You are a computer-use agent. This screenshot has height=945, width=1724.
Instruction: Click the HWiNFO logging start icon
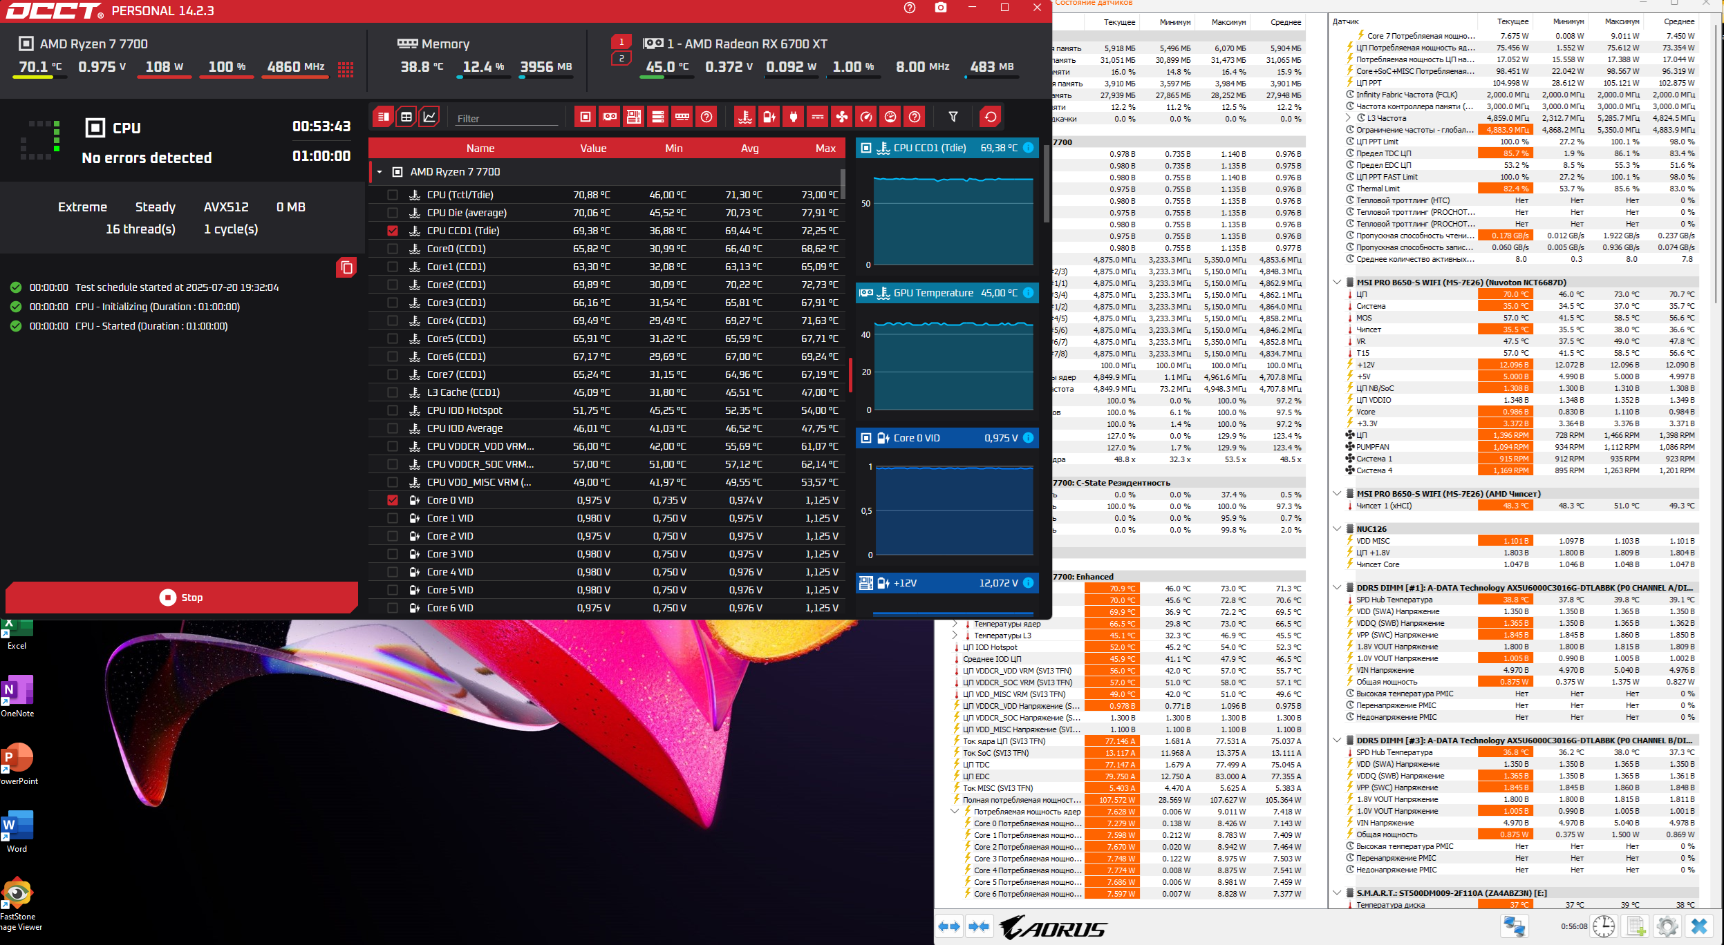pos(1636,926)
